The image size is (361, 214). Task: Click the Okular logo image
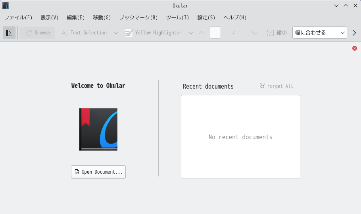pyautogui.click(x=98, y=129)
